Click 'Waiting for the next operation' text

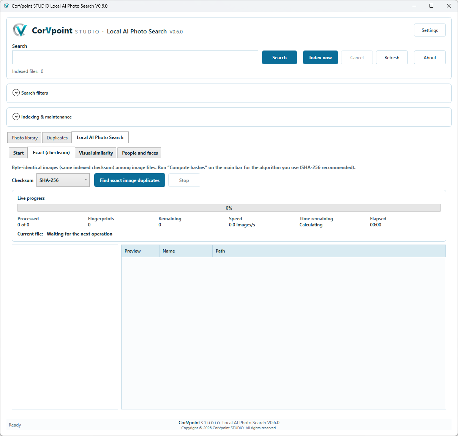pos(79,234)
